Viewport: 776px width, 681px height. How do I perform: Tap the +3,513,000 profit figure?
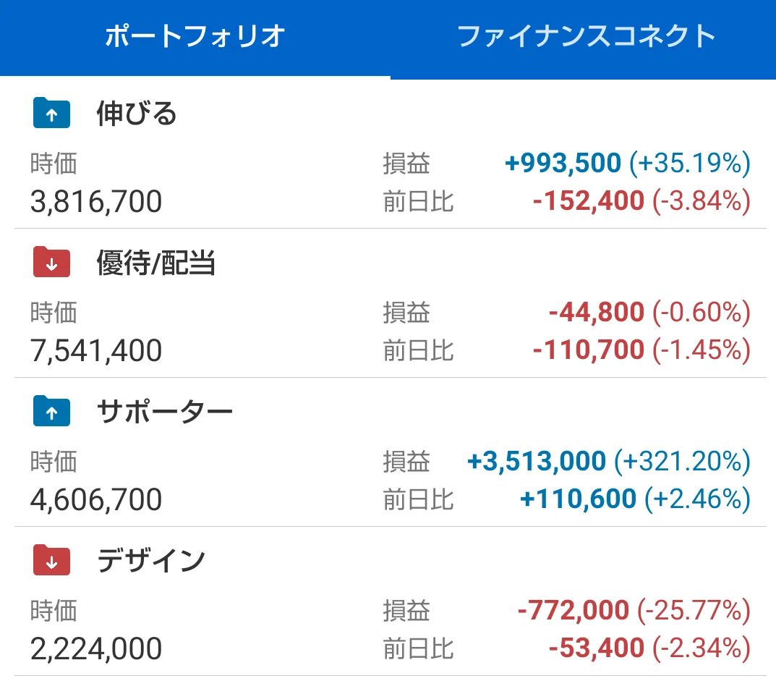click(x=537, y=461)
